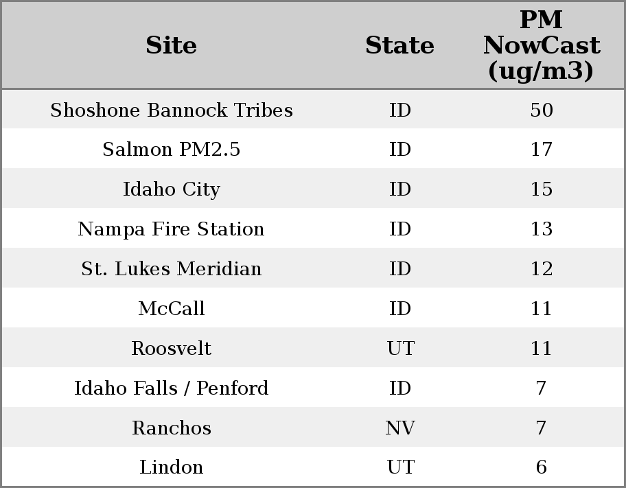Click the Ranchos site name
The height and width of the screenshot is (488, 626).
coord(172,428)
